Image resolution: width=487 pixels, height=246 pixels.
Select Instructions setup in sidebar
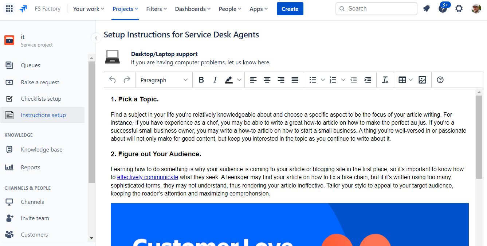(x=43, y=115)
